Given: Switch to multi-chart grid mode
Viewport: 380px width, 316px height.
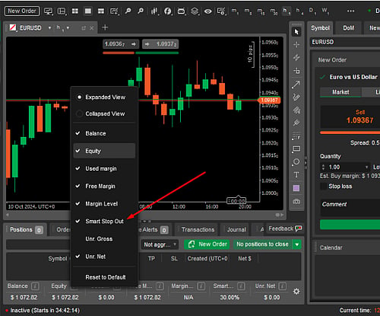Looking at the screenshot, I should (75, 11).
